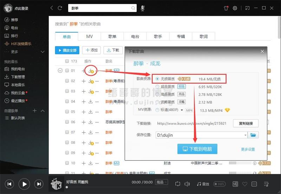Viewport: 281px width, 194px height.
Task: Open more options for song 07
Action: [x=97, y=132]
